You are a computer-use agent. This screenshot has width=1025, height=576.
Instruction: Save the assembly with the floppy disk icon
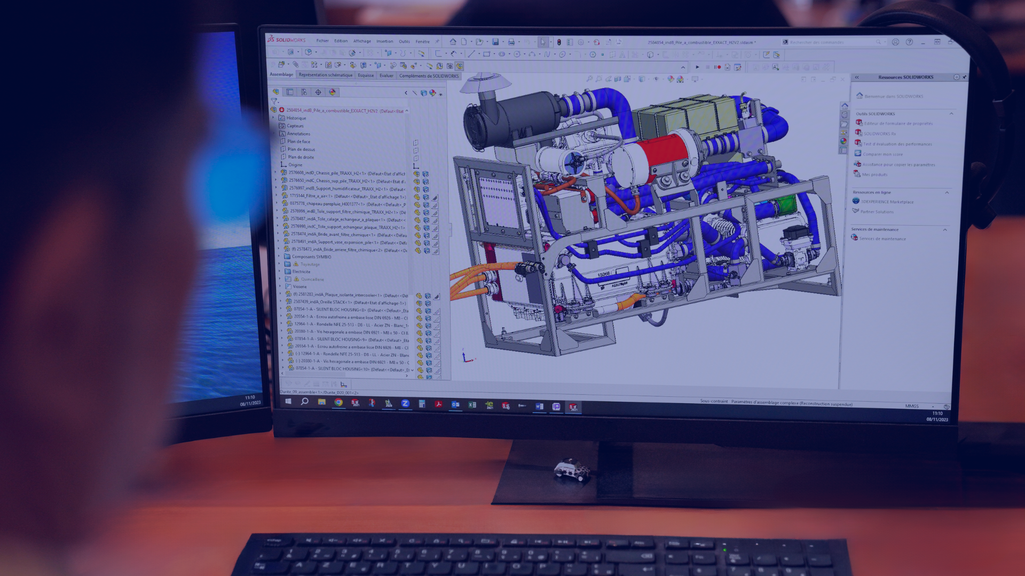point(495,42)
